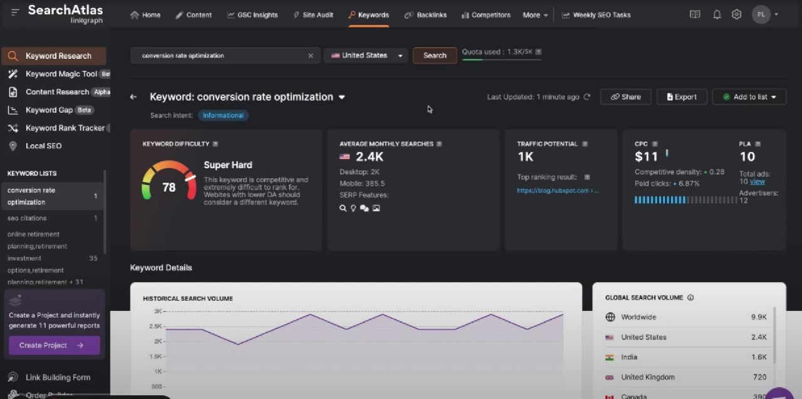Click the Top ranking result help icon

(x=587, y=177)
